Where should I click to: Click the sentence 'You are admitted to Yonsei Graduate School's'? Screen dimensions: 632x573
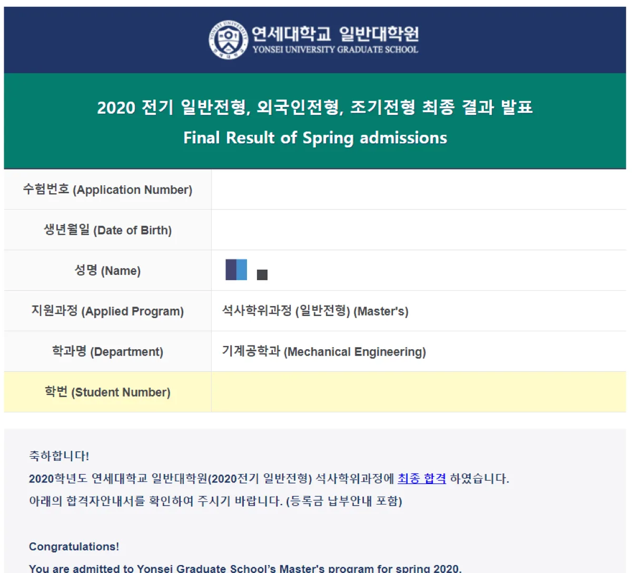(245, 568)
